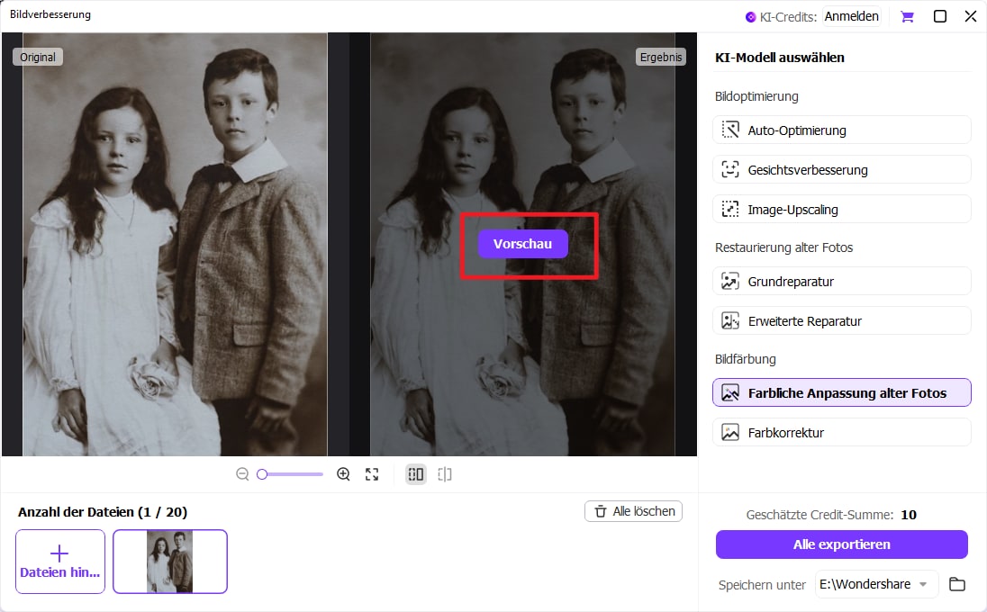Click the zoom in magnifier icon
This screenshot has width=987, height=612.
343,474
